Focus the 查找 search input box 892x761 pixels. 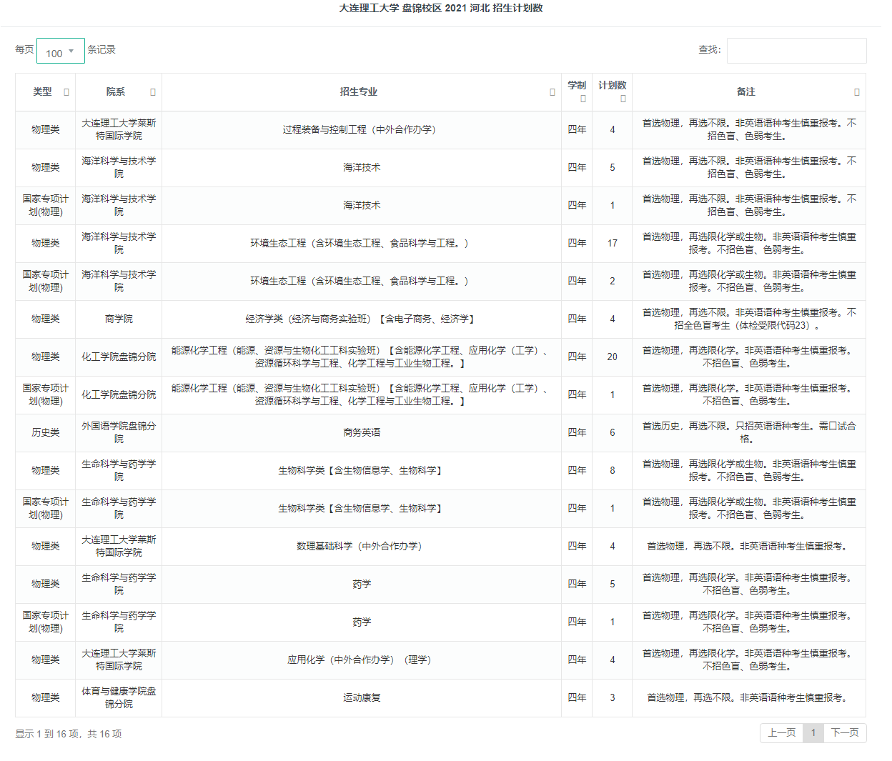point(796,51)
